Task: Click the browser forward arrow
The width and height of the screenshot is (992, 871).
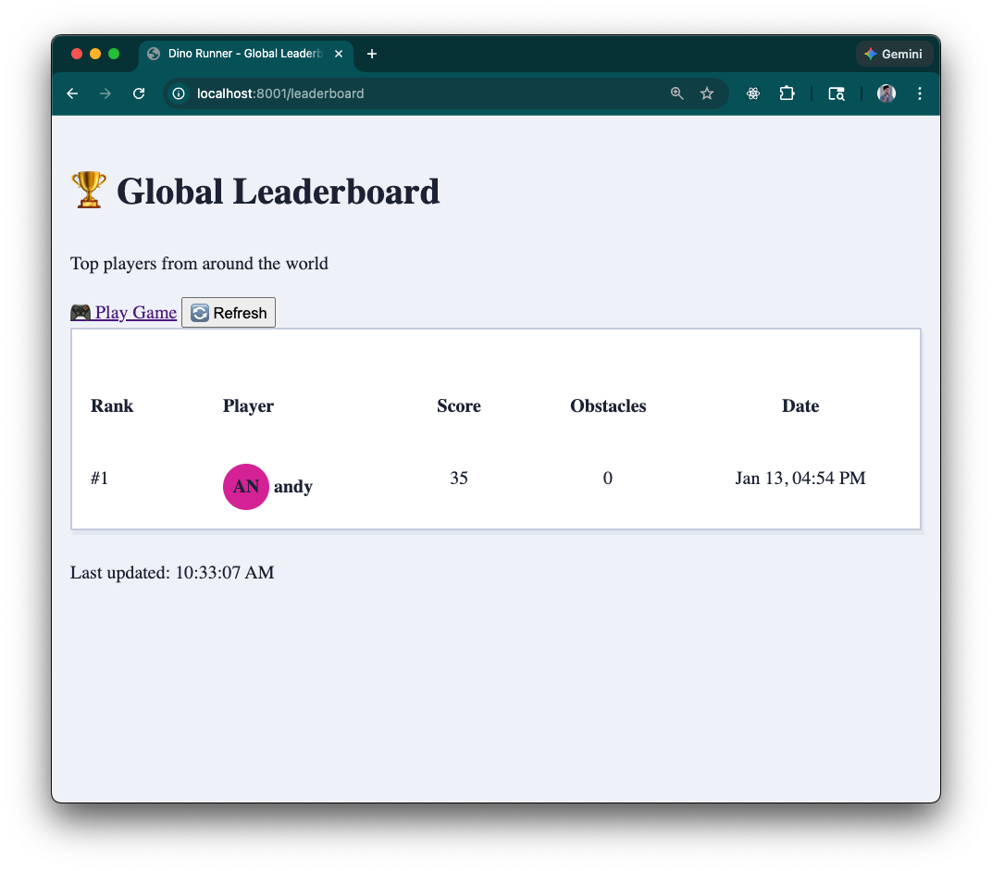Action: click(x=105, y=93)
